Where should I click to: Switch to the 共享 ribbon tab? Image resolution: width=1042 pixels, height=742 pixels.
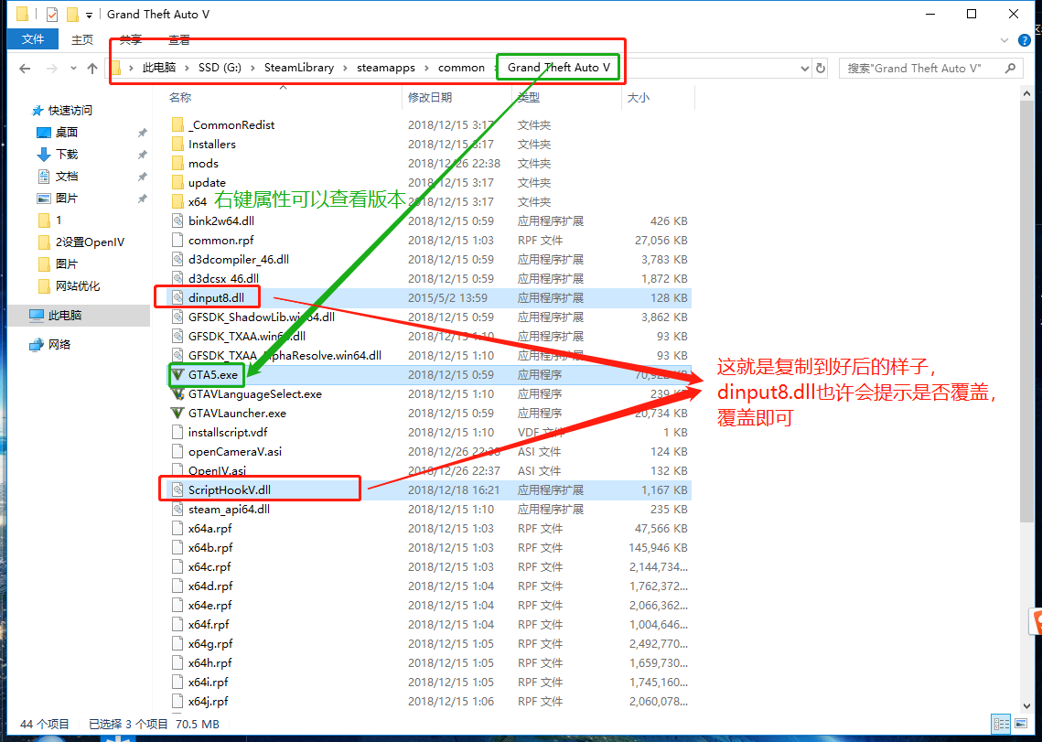click(x=130, y=40)
